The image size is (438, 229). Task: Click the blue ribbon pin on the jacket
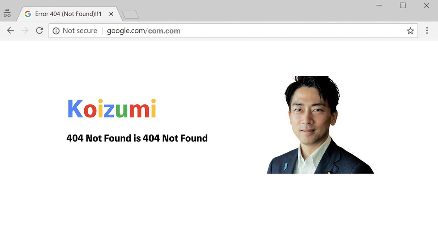tap(286, 167)
